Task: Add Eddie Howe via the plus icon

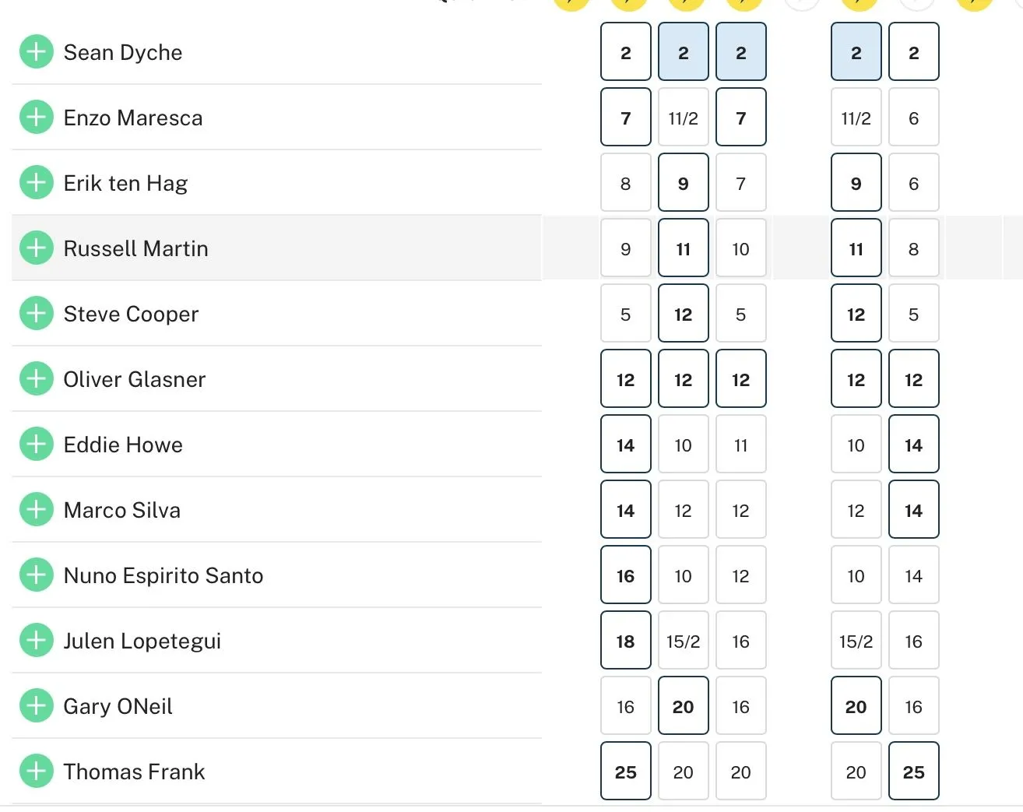Action: click(x=36, y=445)
